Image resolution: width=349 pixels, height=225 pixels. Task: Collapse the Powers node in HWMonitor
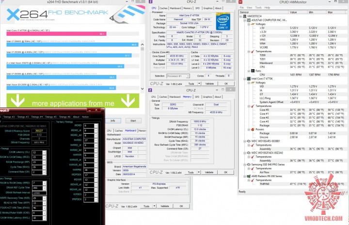[x=249, y=129]
